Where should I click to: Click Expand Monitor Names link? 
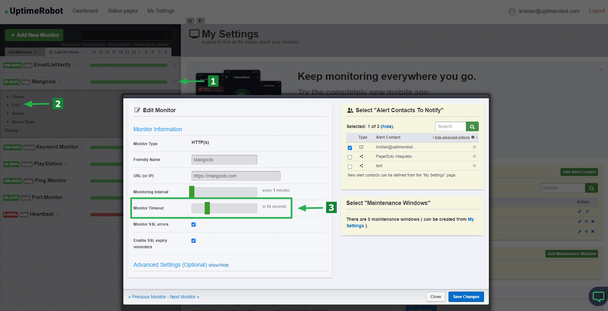click(x=151, y=44)
